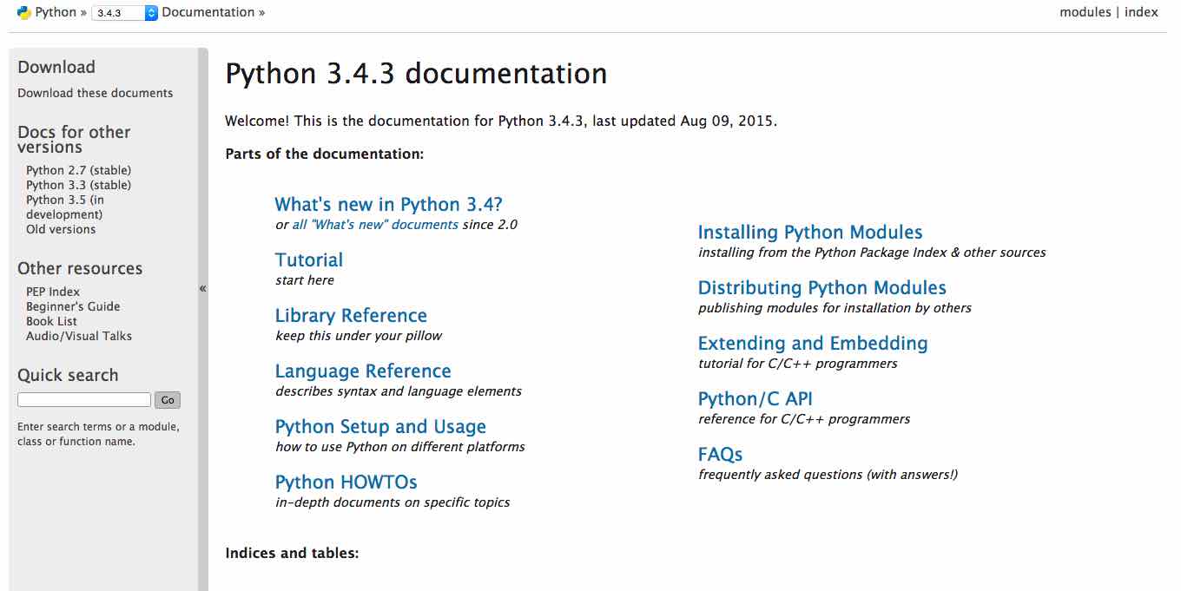The image size is (1181, 591).
Task: Open the Tutorial link
Action: point(309,260)
